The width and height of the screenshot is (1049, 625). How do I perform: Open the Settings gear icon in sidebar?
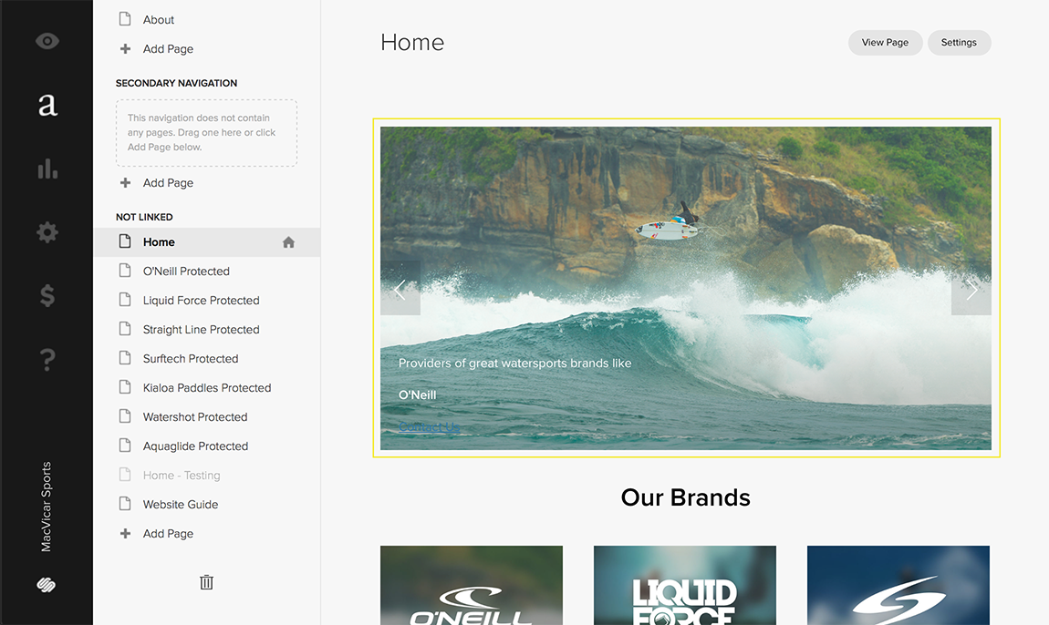[47, 232]
